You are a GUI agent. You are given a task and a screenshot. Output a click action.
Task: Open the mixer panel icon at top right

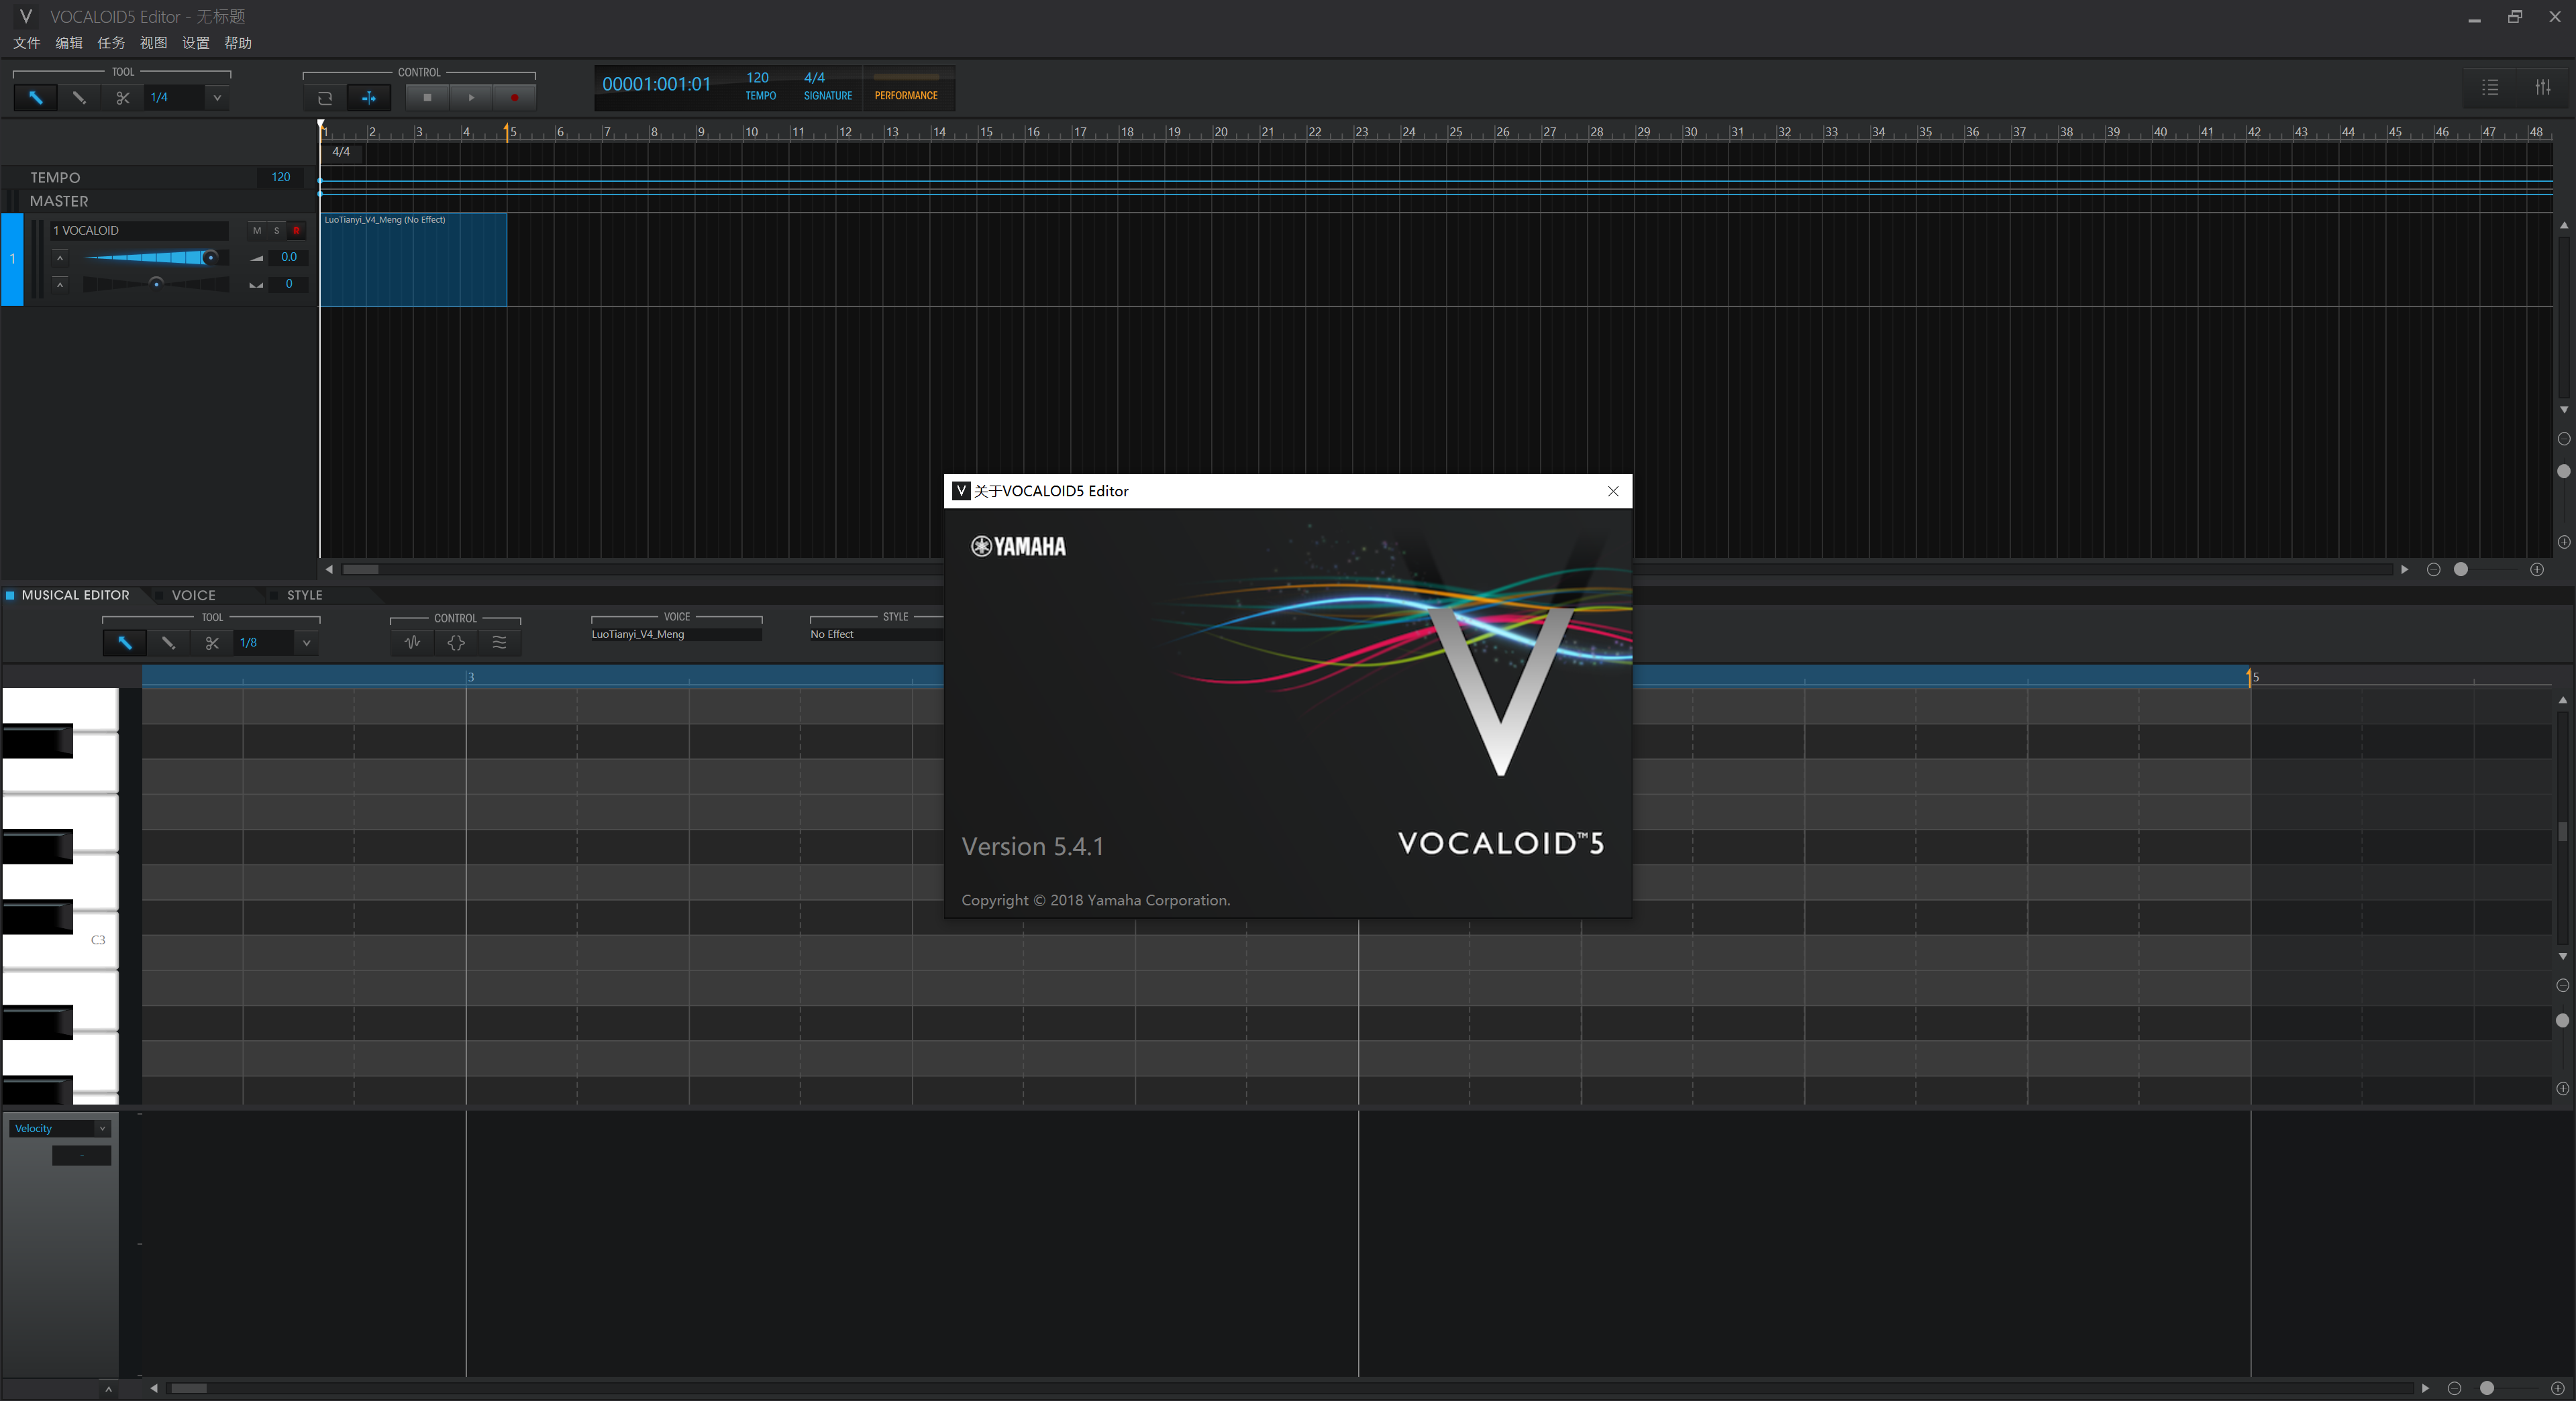point(2542,88)
